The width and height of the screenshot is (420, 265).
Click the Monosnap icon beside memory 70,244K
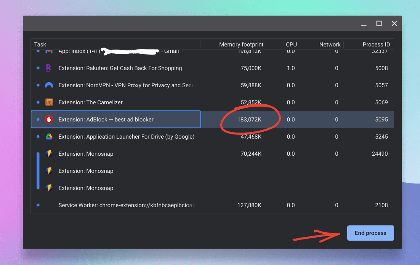pyautogui.click(x=49, y=154)
